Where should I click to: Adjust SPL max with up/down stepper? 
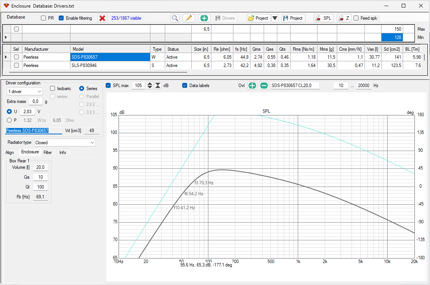[150, 86]
